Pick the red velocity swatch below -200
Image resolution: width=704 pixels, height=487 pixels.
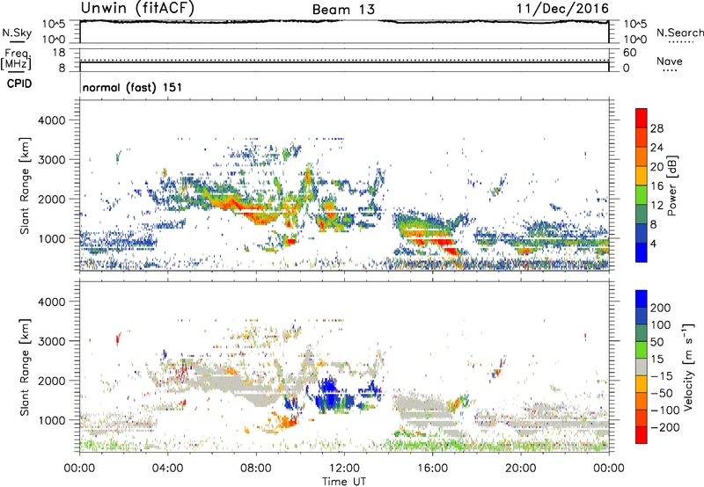click(x=642, y=435)
